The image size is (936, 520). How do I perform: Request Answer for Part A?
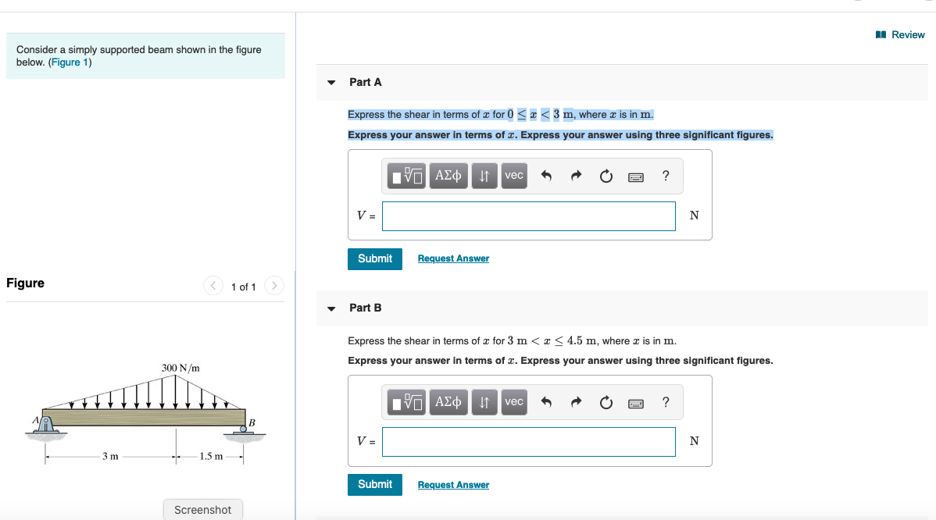453,258
